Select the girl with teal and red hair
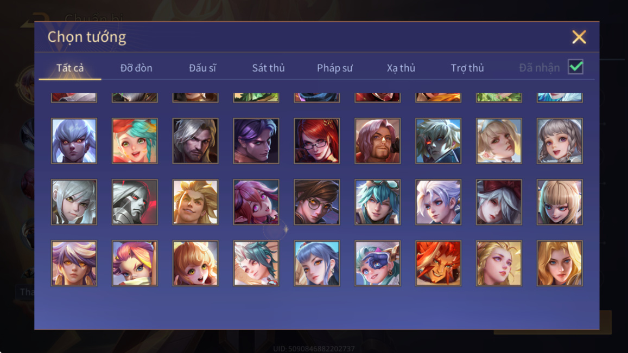Screen dimensions: 628x353 point(135,141)
